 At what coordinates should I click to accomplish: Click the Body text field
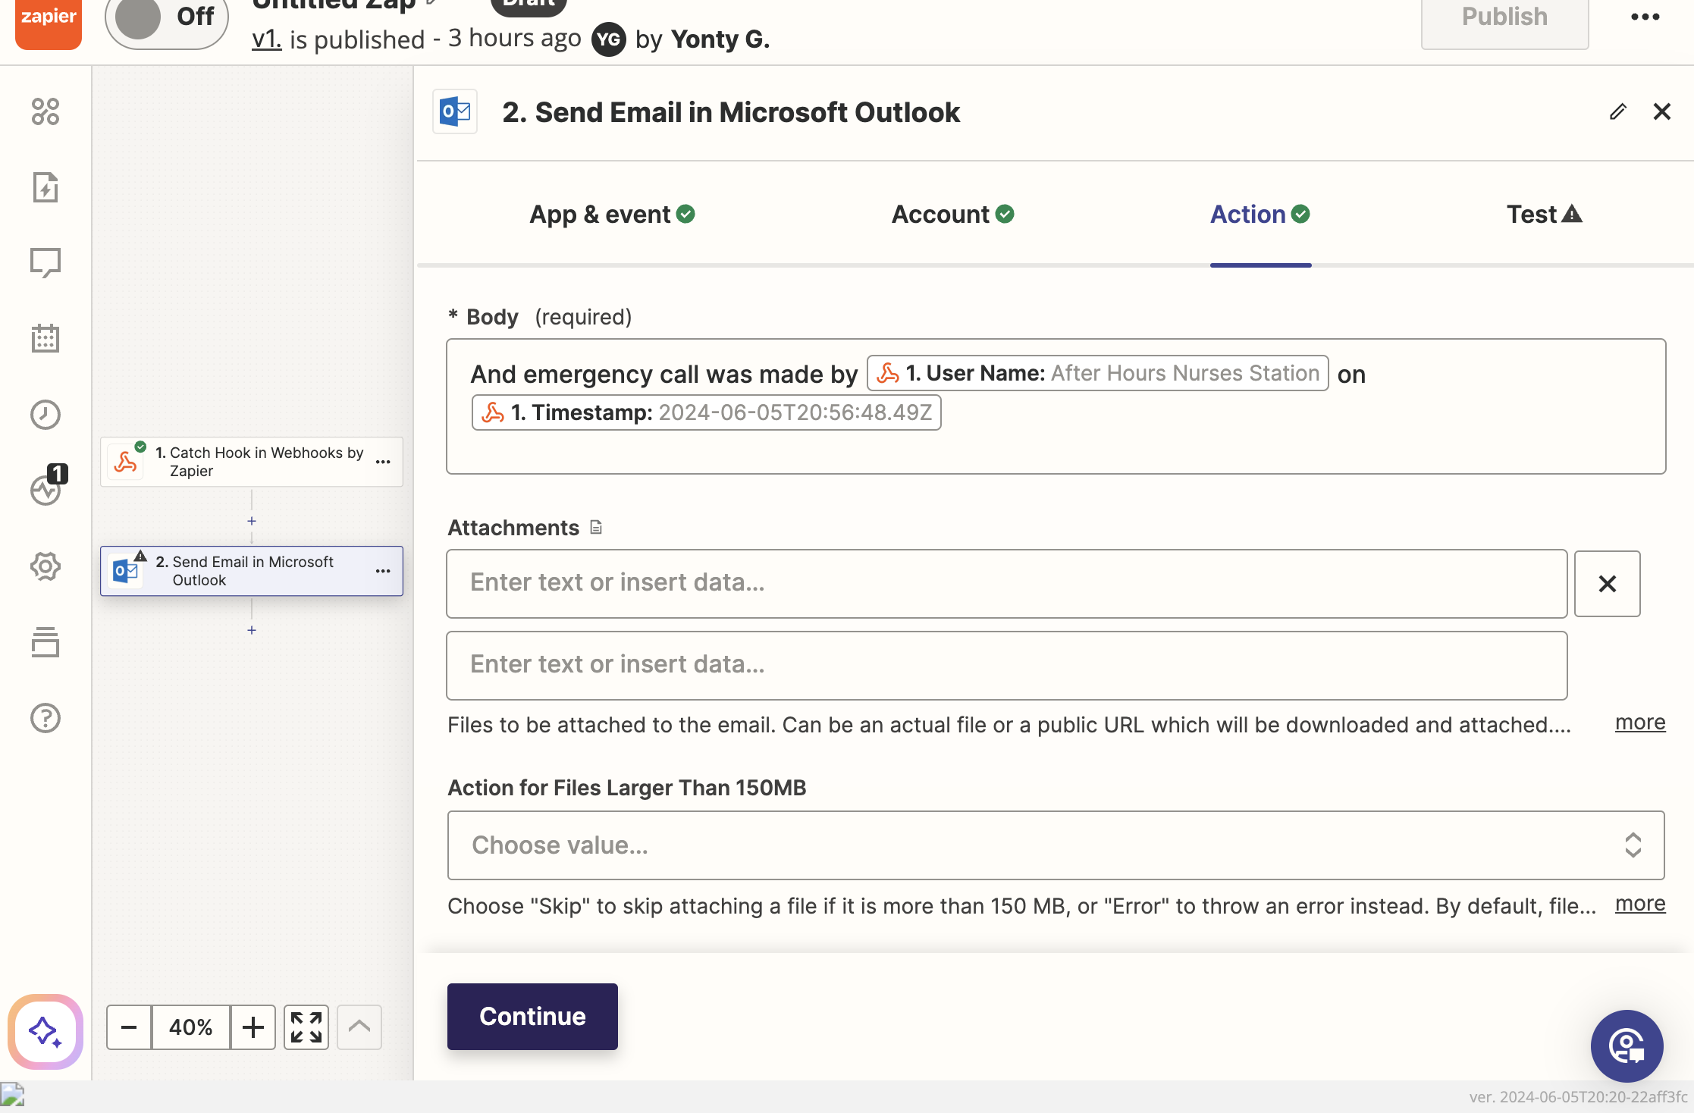click(x=1056, y=406)
